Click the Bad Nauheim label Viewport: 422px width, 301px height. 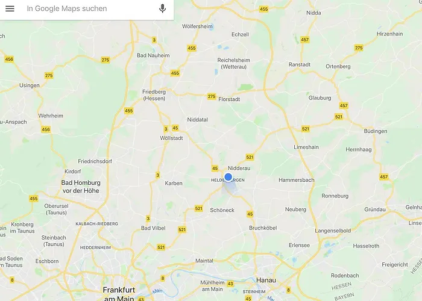click(x=153, y=55)
